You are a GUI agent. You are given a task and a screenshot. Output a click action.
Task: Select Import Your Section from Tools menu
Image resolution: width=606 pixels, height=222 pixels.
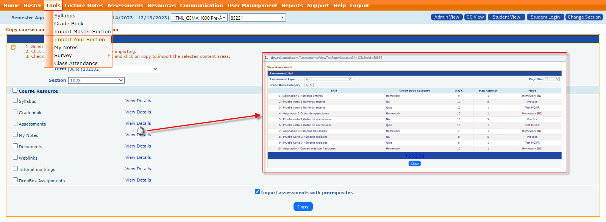coord(80,39)
